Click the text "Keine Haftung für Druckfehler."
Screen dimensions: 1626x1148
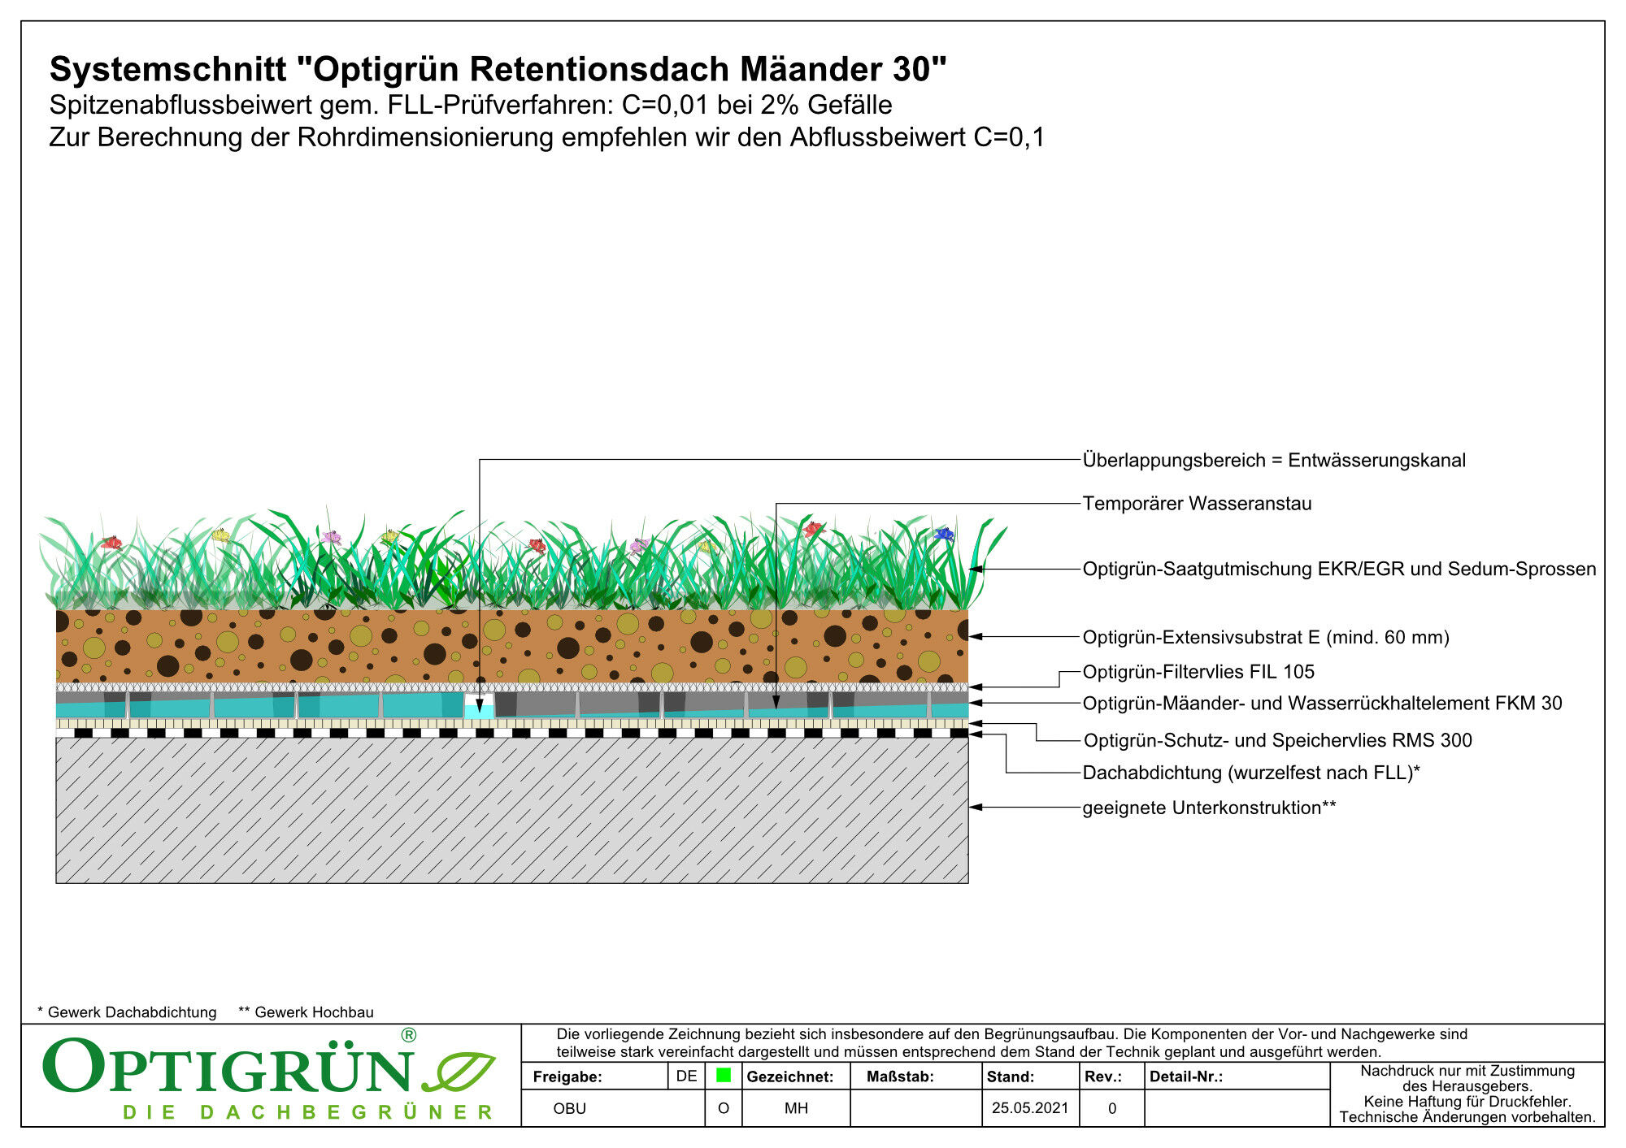coord(1467,1103)
